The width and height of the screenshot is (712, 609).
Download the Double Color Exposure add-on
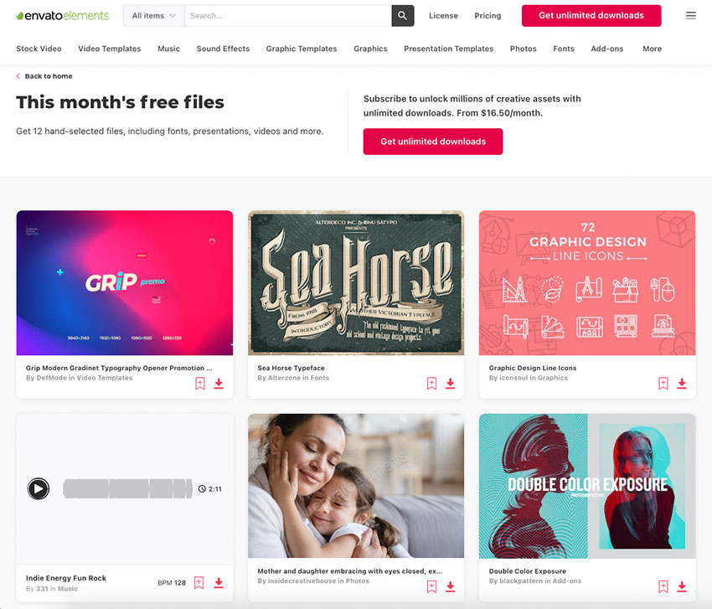[x=682, y=586]
